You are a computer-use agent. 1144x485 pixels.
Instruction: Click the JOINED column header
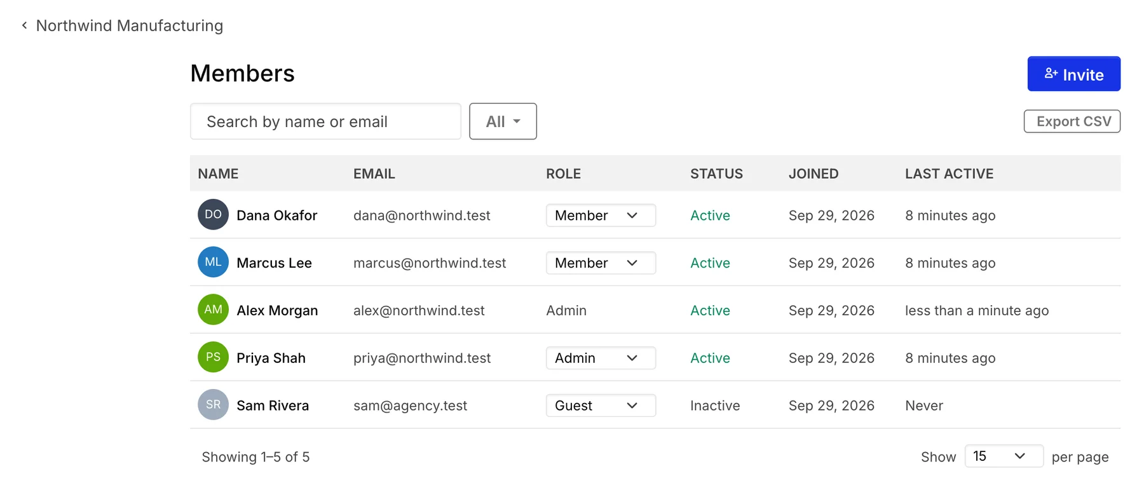click(814, 174)
